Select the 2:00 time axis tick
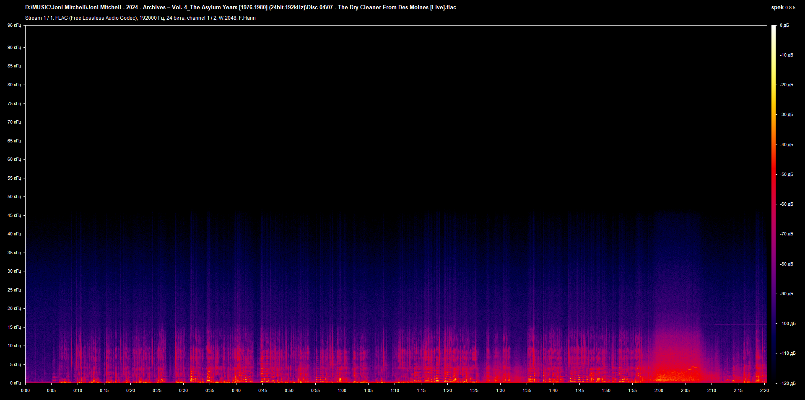805x400 pixels. click(659, 390)
